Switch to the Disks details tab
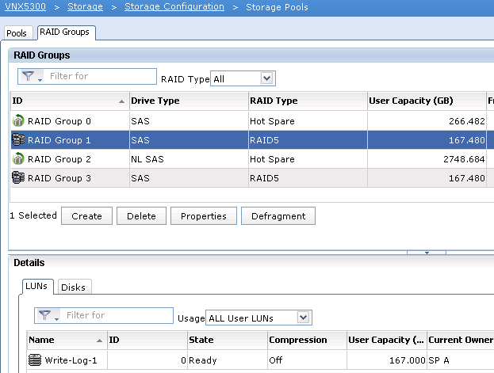 74,287
